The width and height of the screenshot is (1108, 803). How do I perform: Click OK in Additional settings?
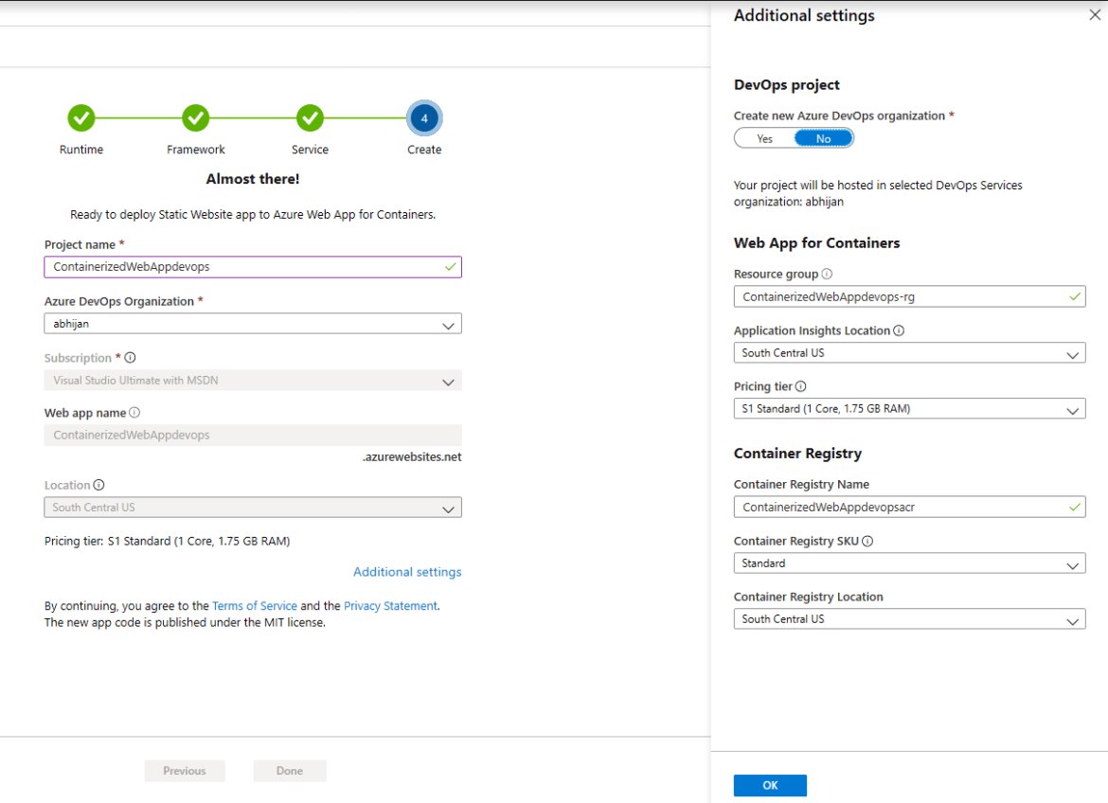point(770,785)
